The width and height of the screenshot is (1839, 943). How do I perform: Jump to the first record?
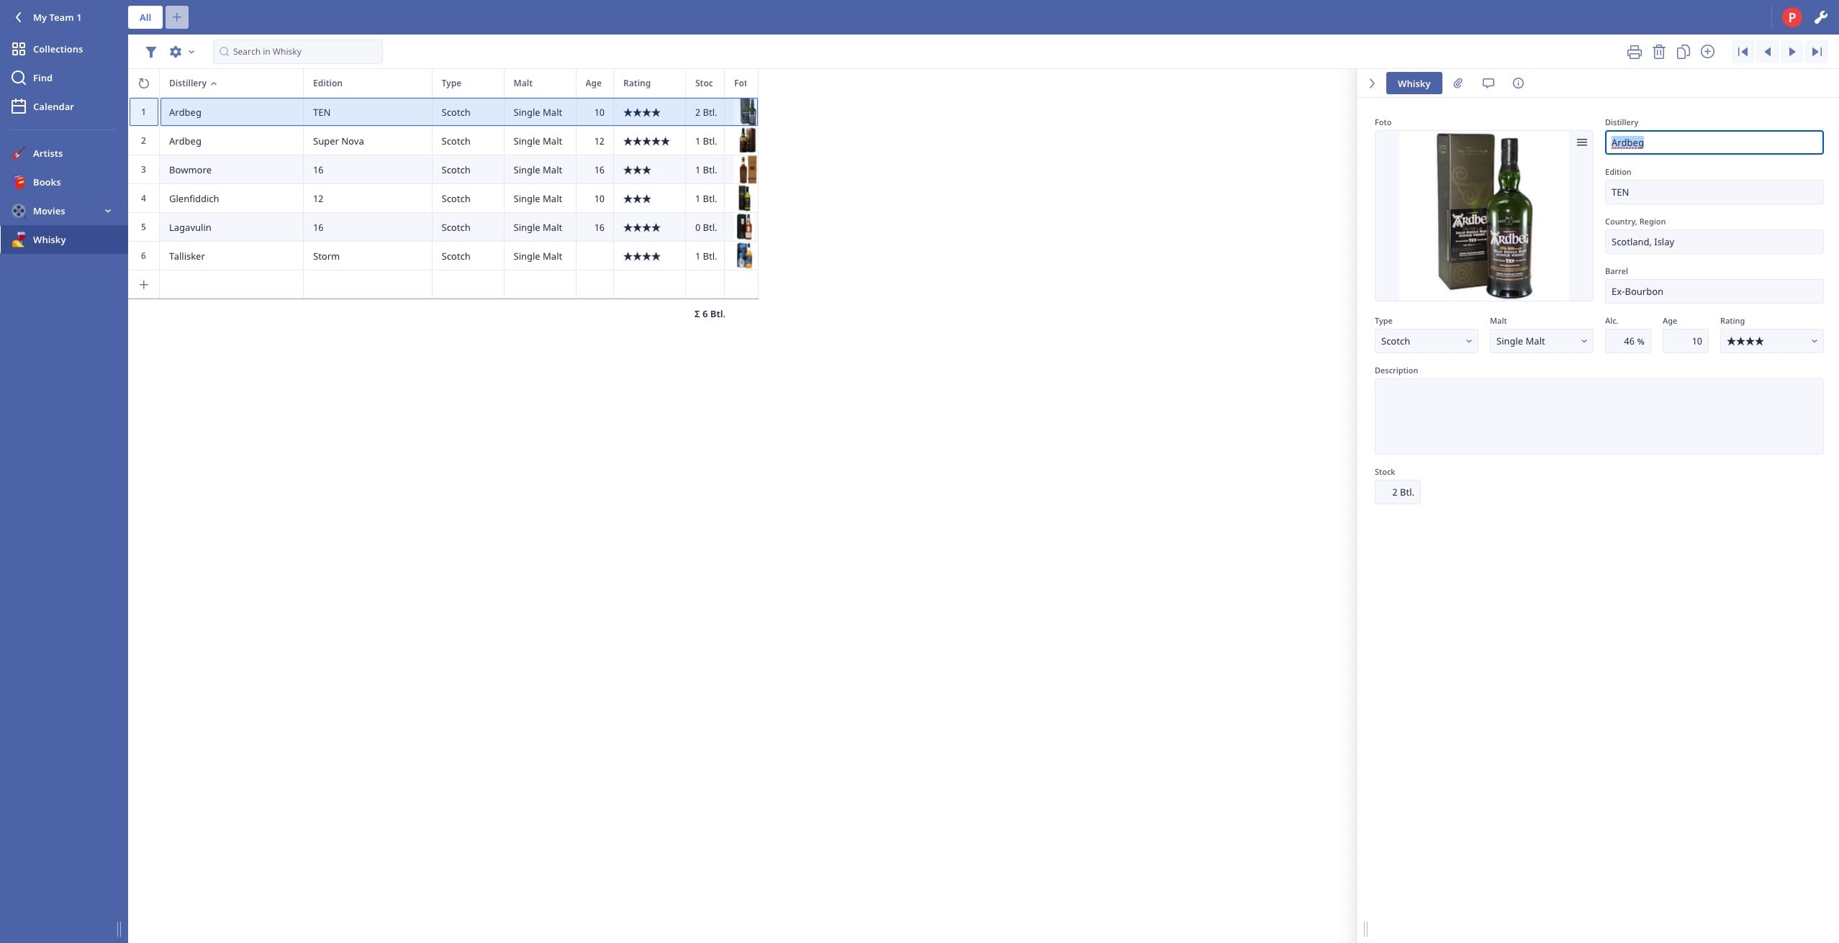(1743, 52)
